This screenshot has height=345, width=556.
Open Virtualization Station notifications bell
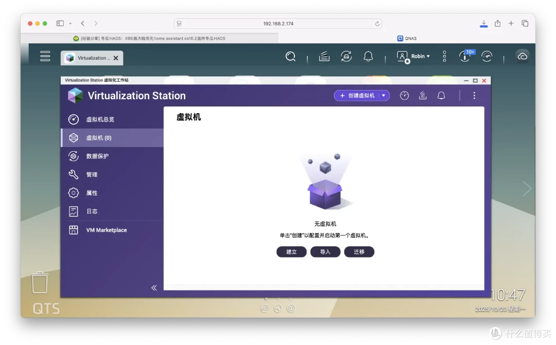[x=441, y=96]
